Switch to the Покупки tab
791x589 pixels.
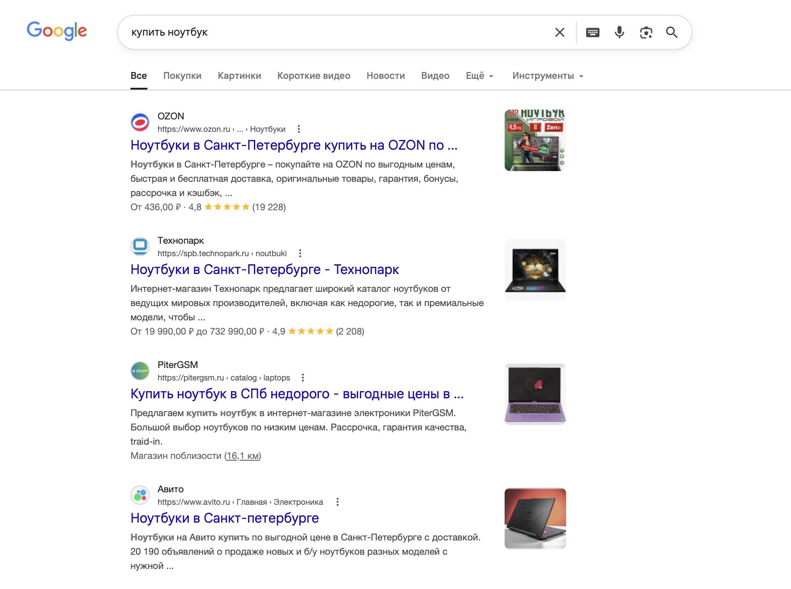point(182,76)
